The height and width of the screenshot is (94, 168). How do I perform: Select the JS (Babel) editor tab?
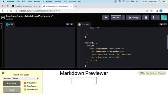(x=84, y=24)
